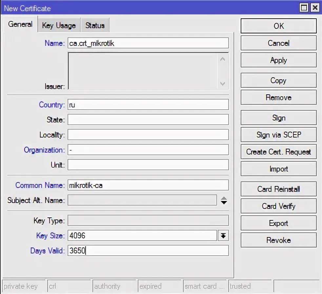Click the Organization input field
This screenshot has height=294, width=322.
click(148, 150)
